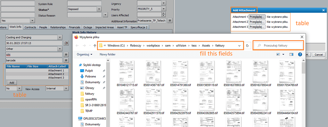
Task: Open calendar picker next to date field
Action: [x=66, y=43]
